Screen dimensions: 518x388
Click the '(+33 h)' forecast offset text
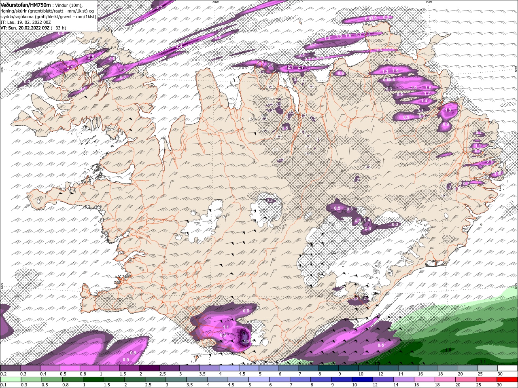(58, 28)
